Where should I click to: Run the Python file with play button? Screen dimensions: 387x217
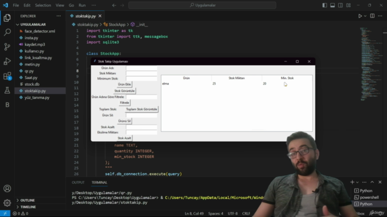pos(360,16)
